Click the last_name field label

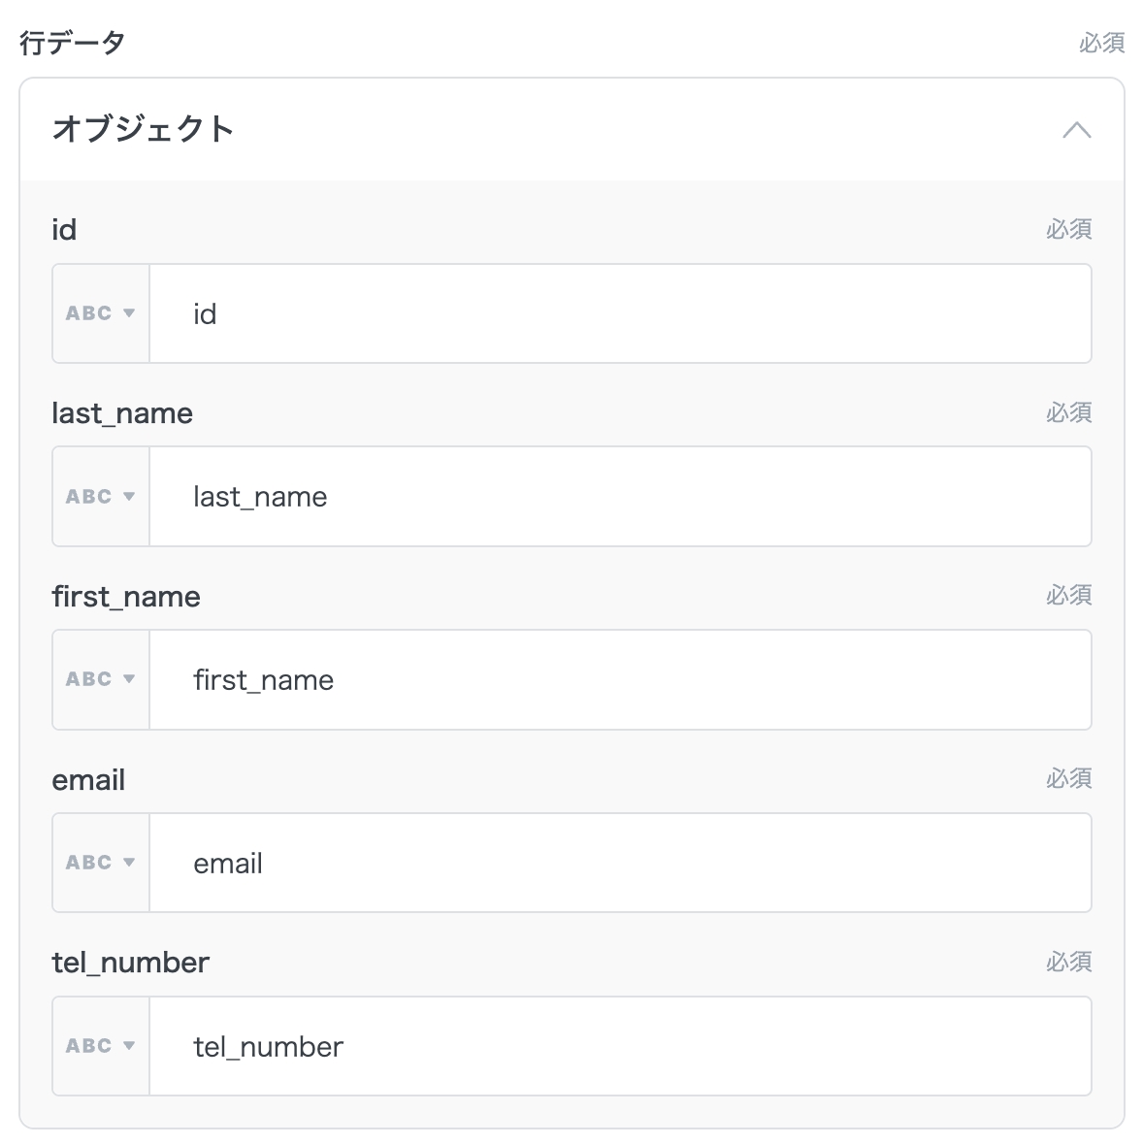tap(122, 413)
